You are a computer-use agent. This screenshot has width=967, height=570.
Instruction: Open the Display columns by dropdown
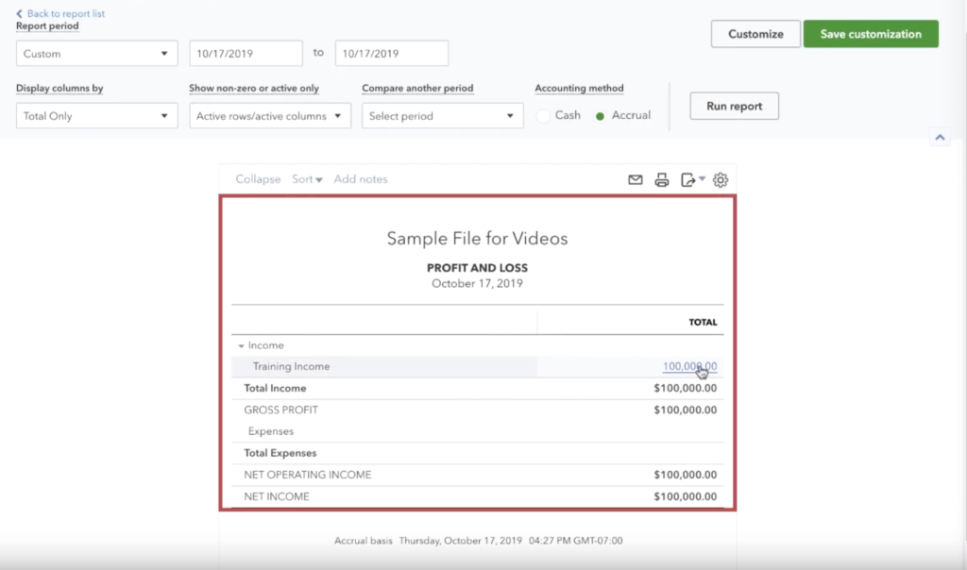click(x=96, y=116)
